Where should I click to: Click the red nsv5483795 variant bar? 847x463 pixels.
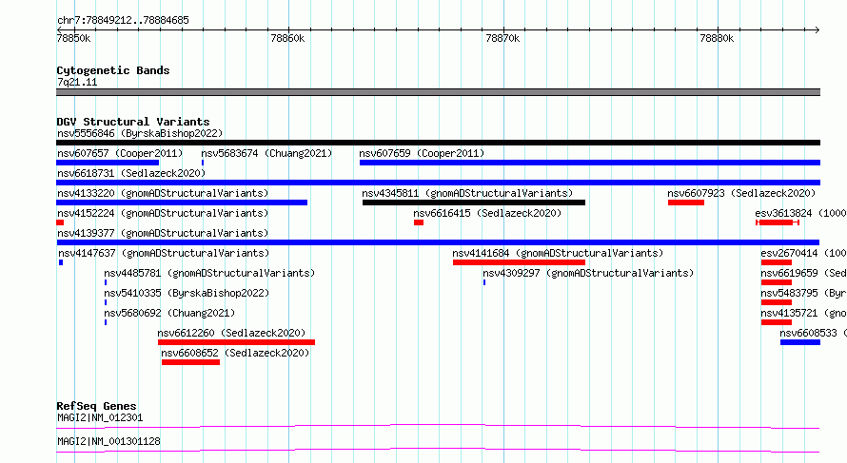[777, 302]
